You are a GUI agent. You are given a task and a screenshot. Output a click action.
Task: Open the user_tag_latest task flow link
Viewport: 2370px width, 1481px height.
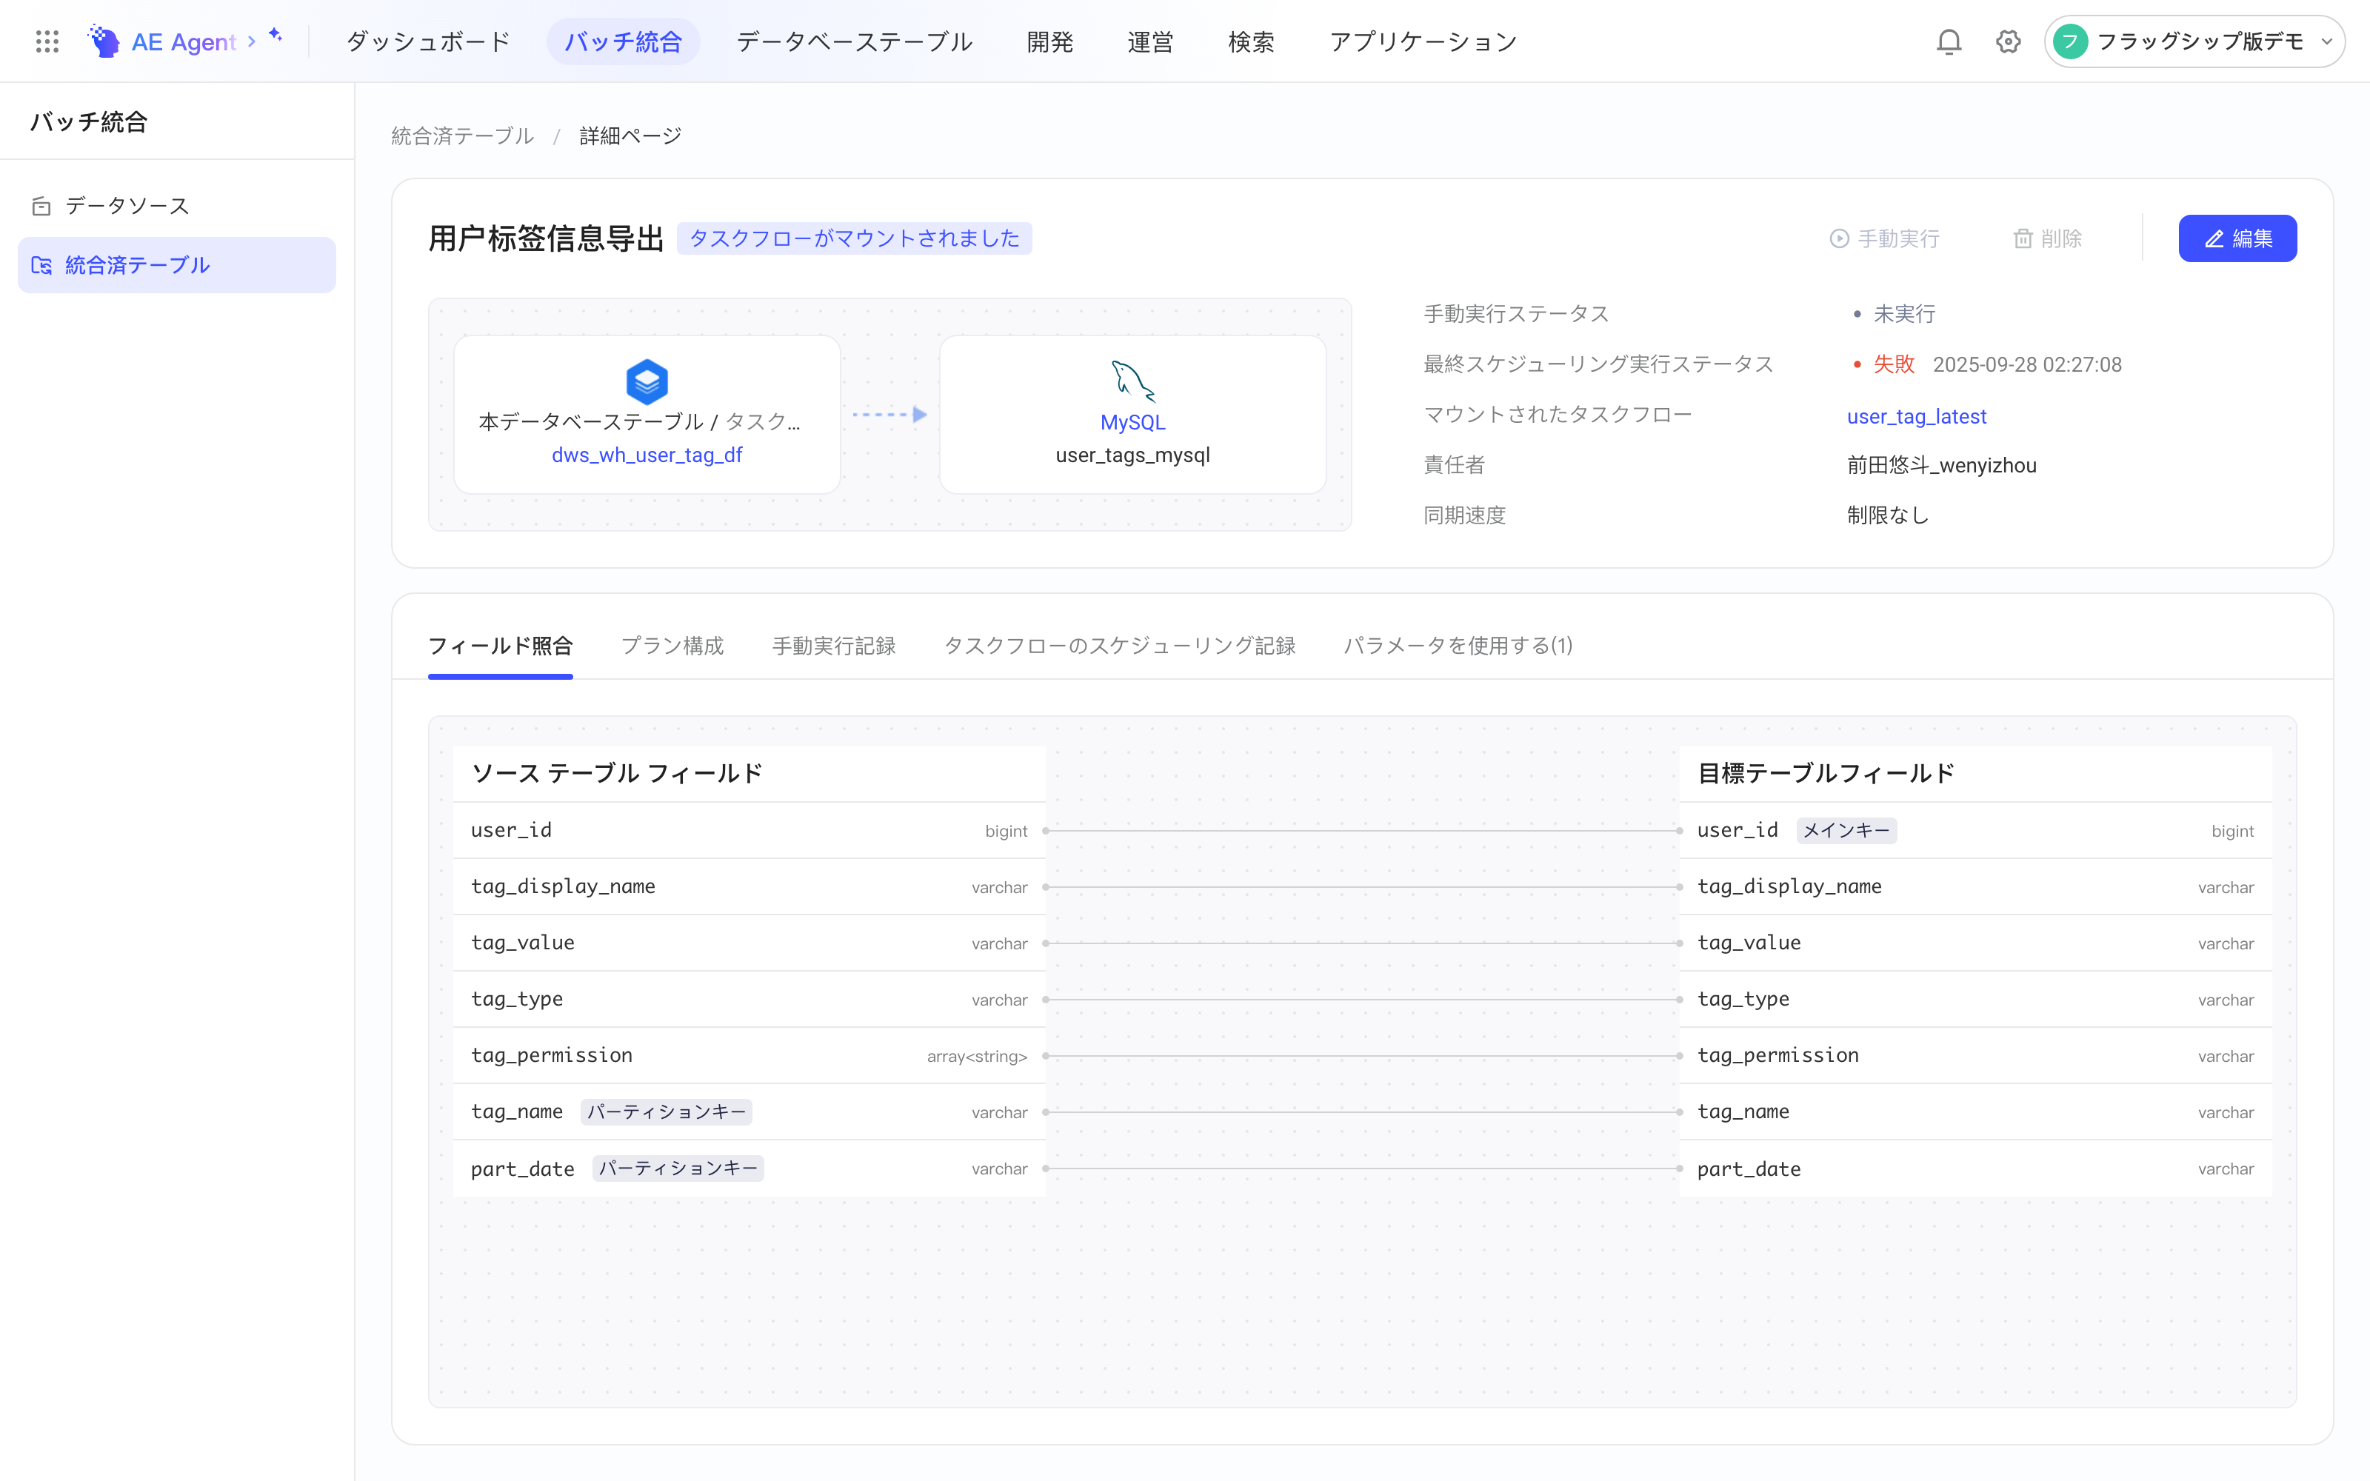pos(1917,416)
